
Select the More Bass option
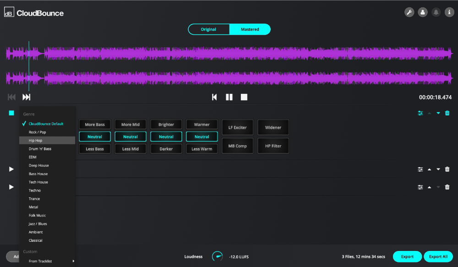tap(95, 125)
